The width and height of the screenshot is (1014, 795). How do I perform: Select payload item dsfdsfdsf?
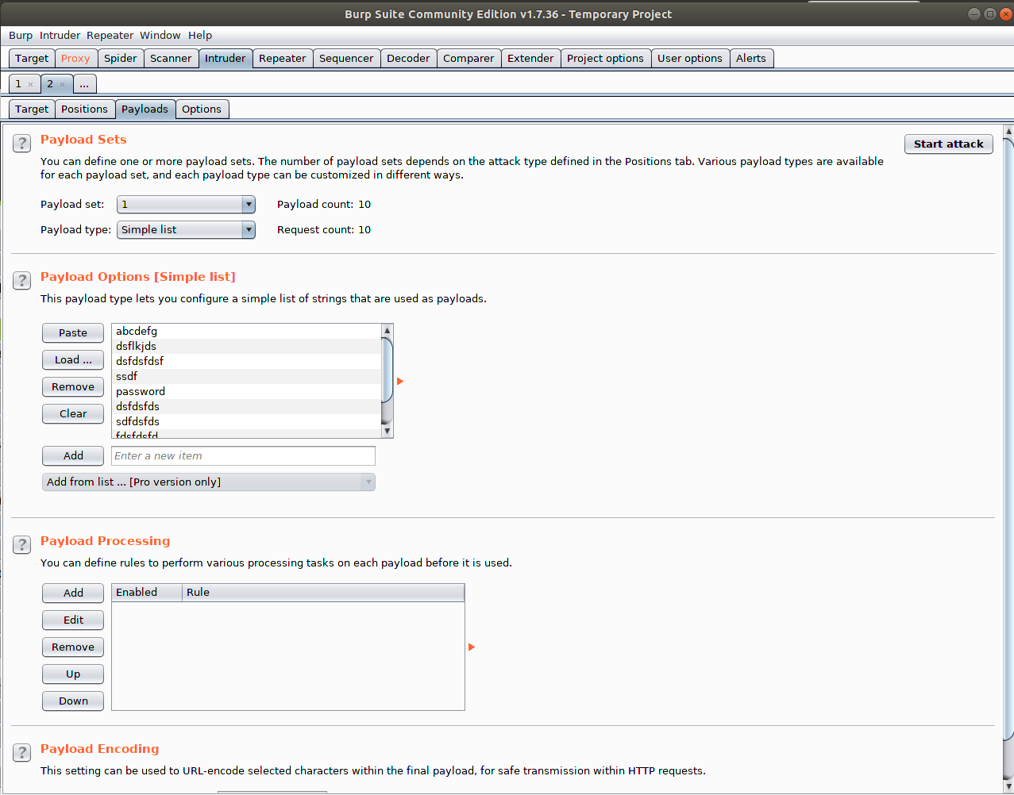246,362
